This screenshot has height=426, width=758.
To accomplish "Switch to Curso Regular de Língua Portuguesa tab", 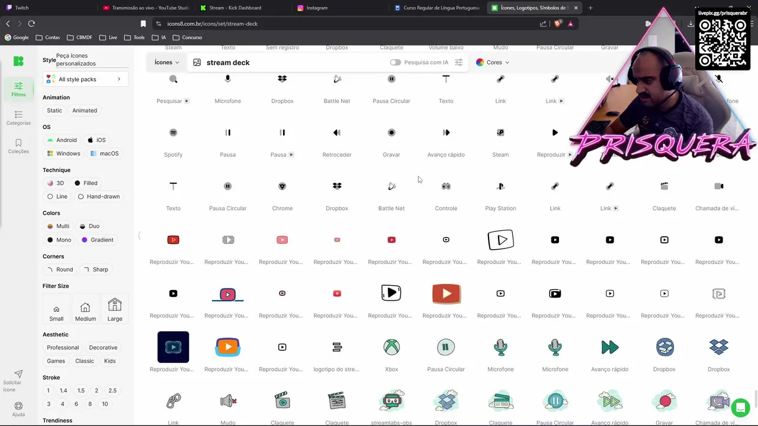I will point(437,8).
